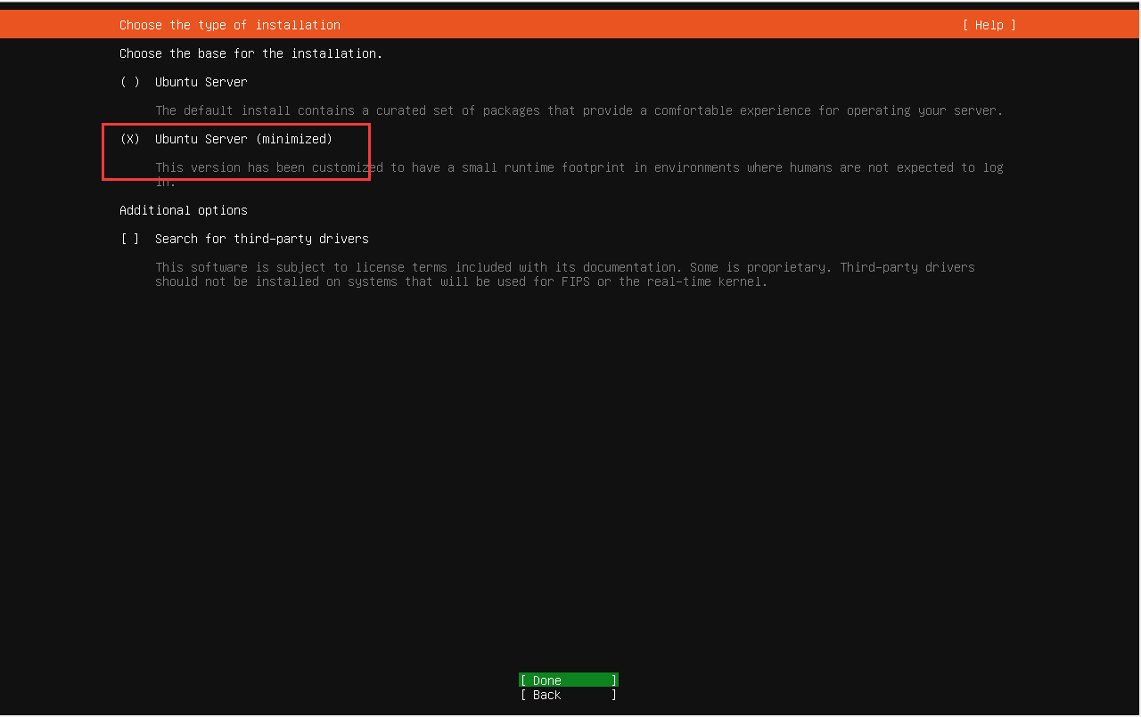Image resolution: width=1141 pixels, height=717 pixels.
Task: Click the minimized version description text
Action: 579,175
